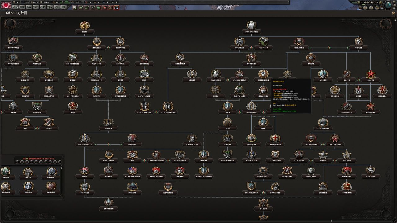Select the 太平洋沿岸造船所 focus icon
The height and width of the screenshot is (223, 397).
(x=13, y=58)
